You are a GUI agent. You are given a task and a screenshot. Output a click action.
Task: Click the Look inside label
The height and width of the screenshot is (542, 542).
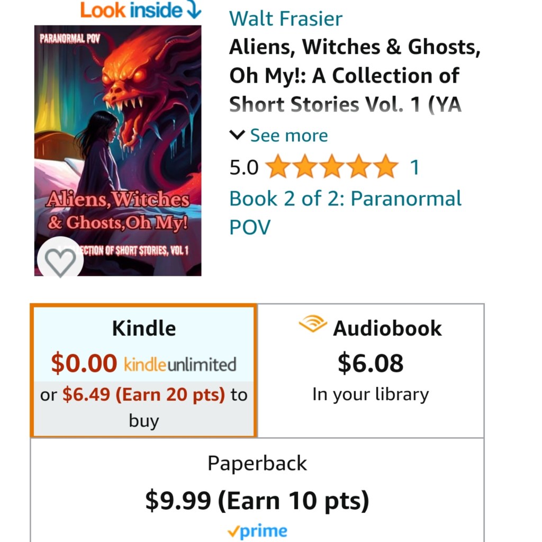pyautogui.click(x=130, y=10)
